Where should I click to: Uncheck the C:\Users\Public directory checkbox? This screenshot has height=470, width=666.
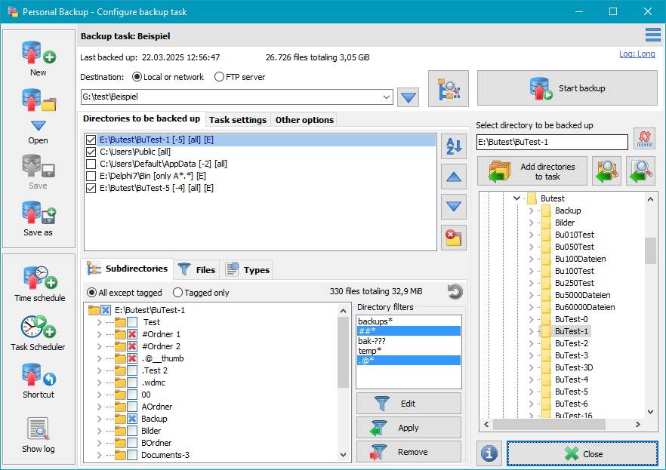91,152
